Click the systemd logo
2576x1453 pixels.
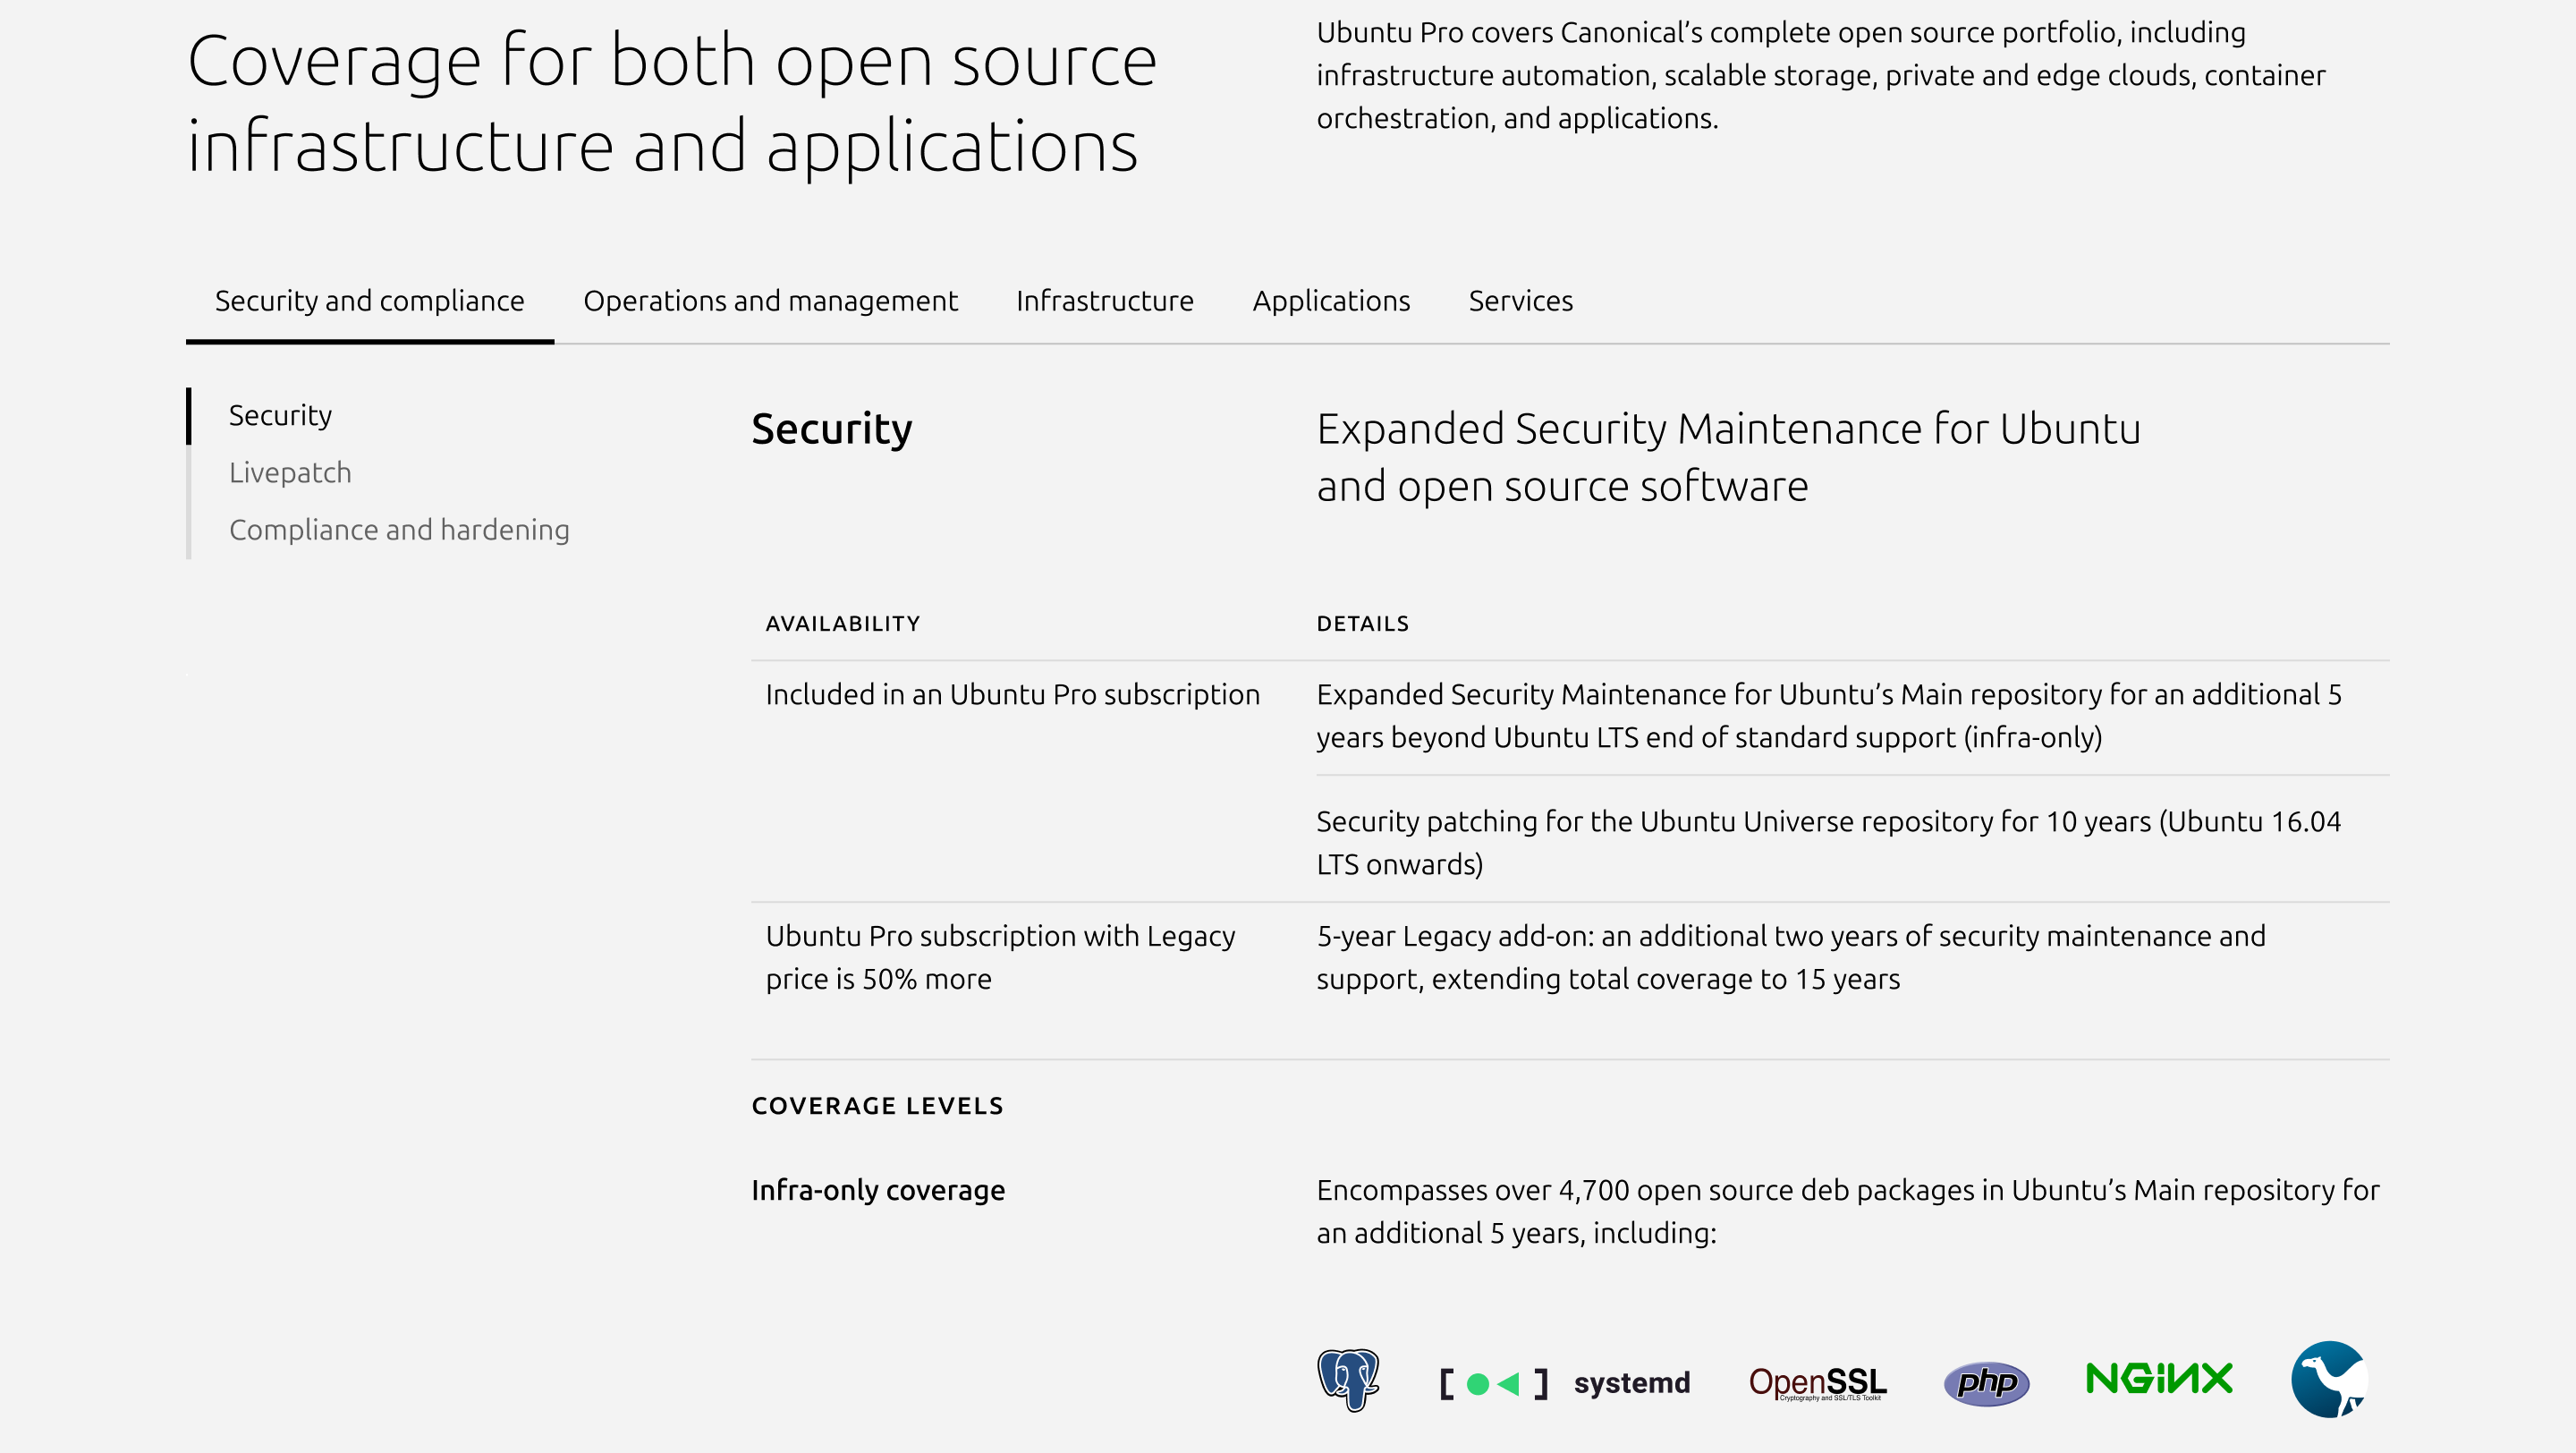coord(1565,1383)
